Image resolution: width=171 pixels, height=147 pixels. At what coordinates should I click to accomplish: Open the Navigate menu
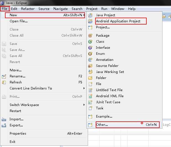(61, 9)
